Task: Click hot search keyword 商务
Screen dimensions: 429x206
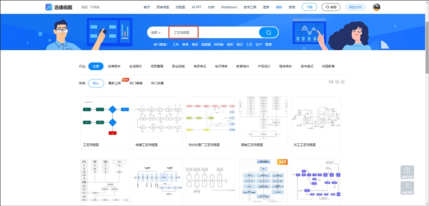Action: [195, 45]
